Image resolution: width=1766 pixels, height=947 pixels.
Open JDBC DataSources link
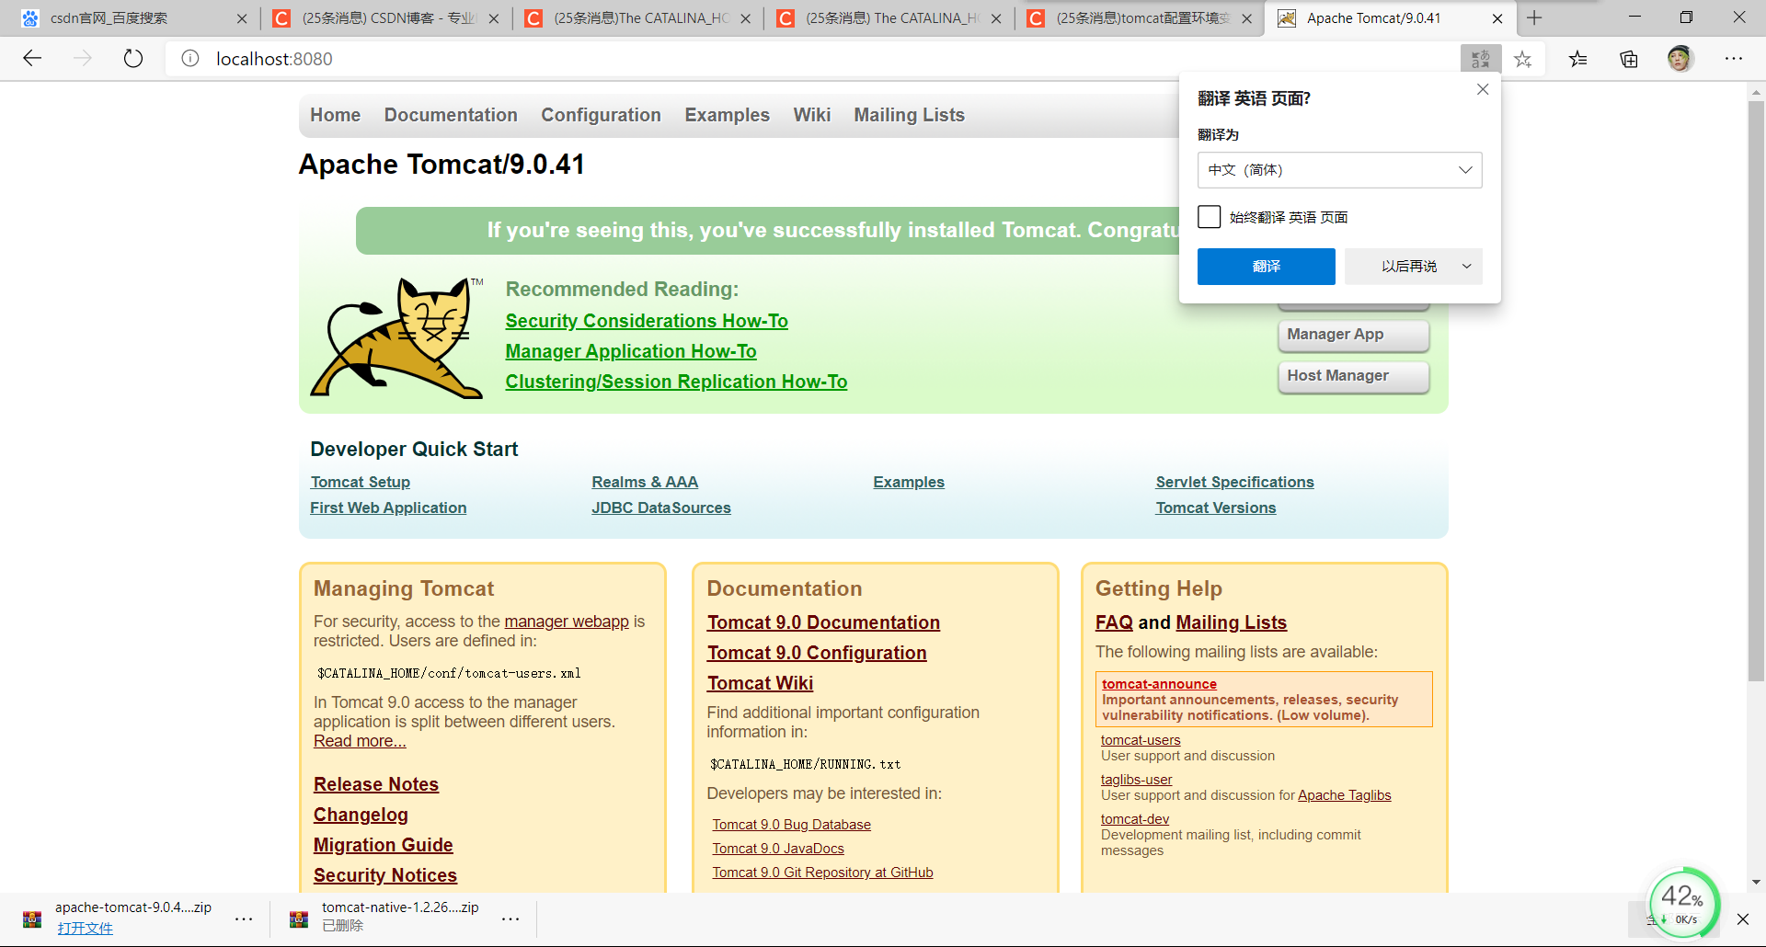tap(661, 508)
